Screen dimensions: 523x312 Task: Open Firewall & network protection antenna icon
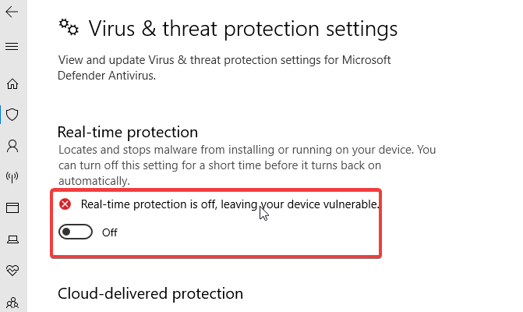[x=12, y=177]
